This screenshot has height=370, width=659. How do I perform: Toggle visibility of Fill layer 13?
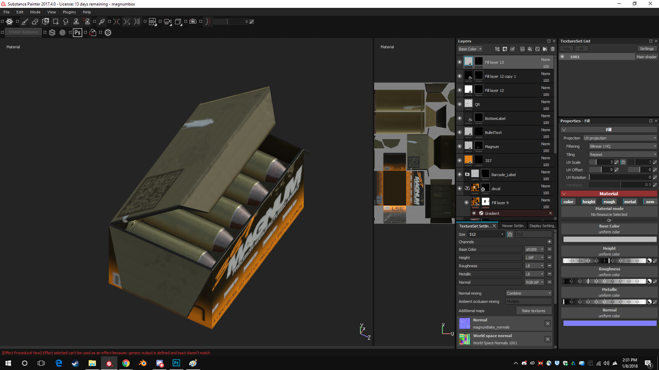pyautogui.click(x=460, y=62)
